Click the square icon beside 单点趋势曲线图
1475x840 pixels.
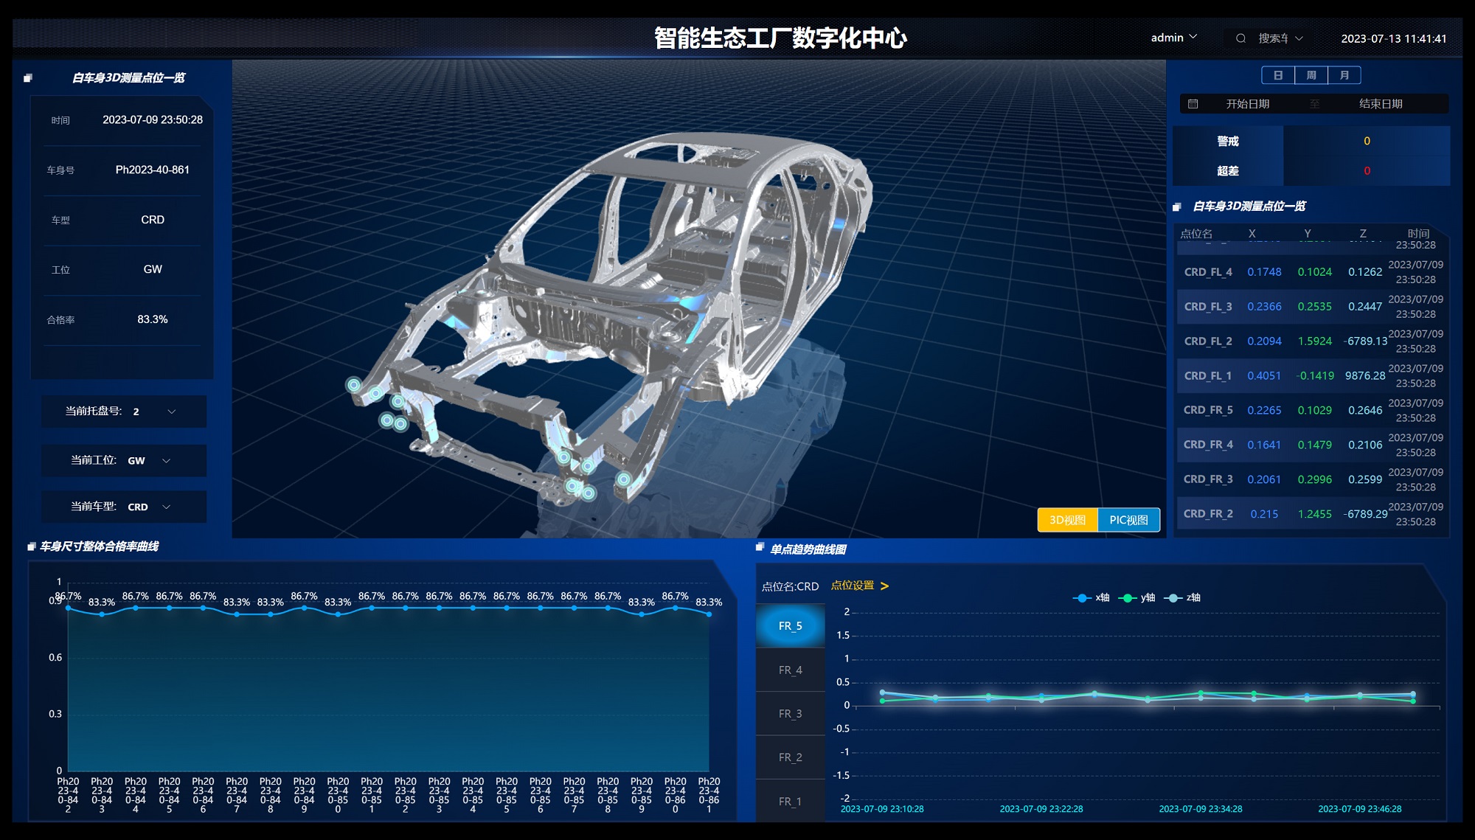click(760, 547)
